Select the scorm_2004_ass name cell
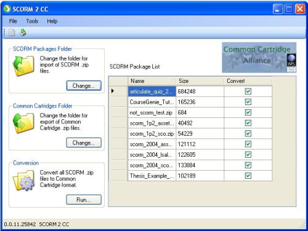308x231 pixels. pyautogui.click(x=152, y=144)
